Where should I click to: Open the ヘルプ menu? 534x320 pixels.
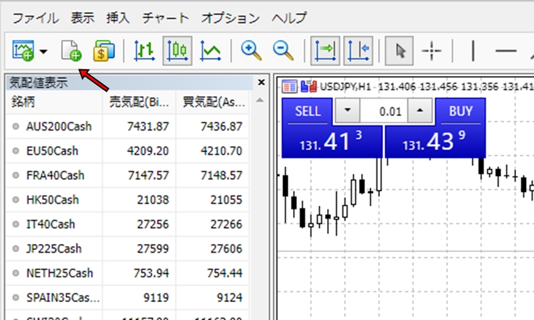(x=289, y=18)
